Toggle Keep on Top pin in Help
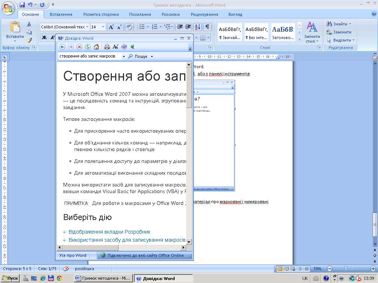Image resolution: width=378 pixels, height=283 pixels. [x=133, y=47]
